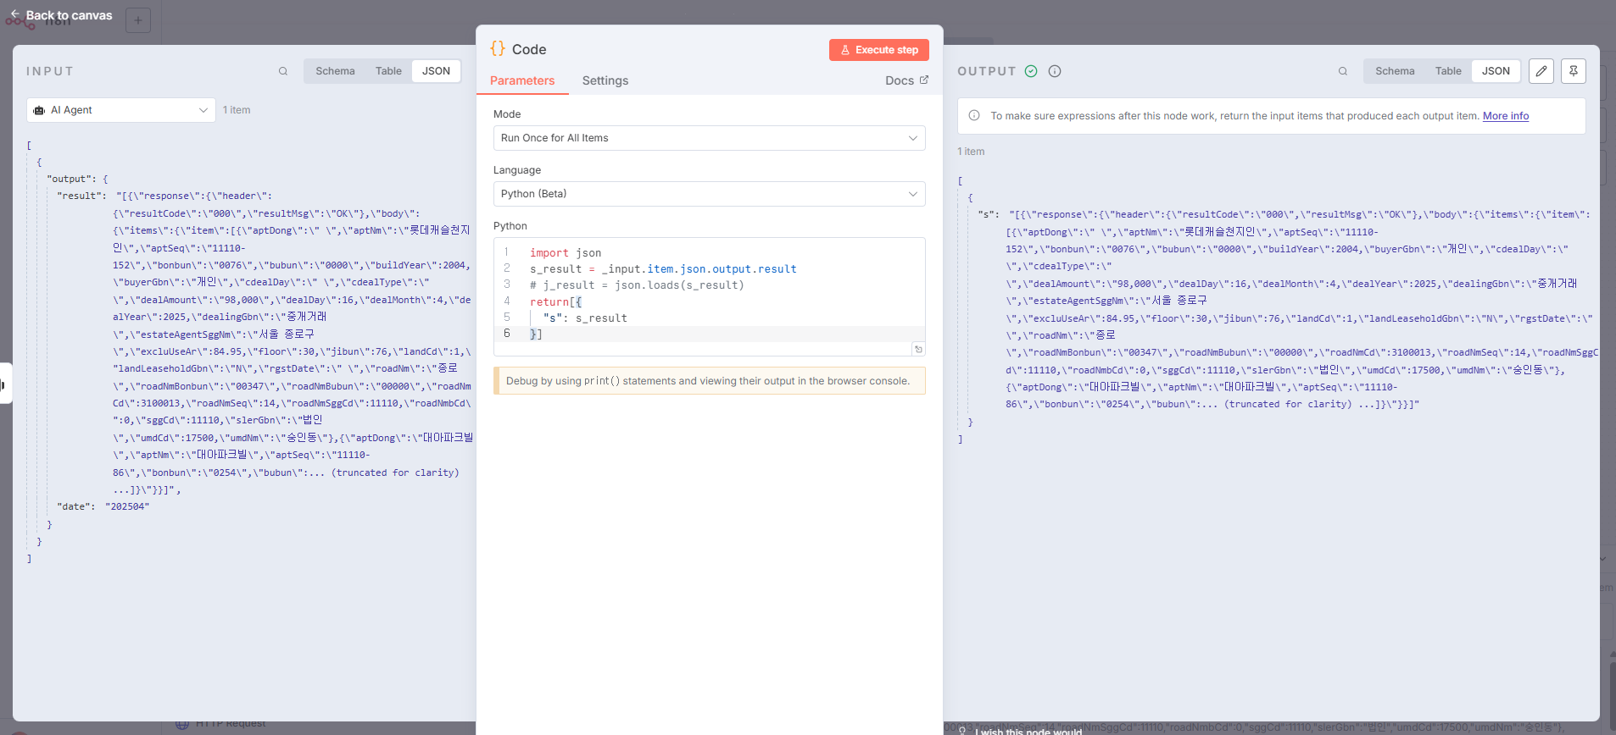Open the Settings tab
Viewport: 1616px width, 735px height.
(605, 80)
